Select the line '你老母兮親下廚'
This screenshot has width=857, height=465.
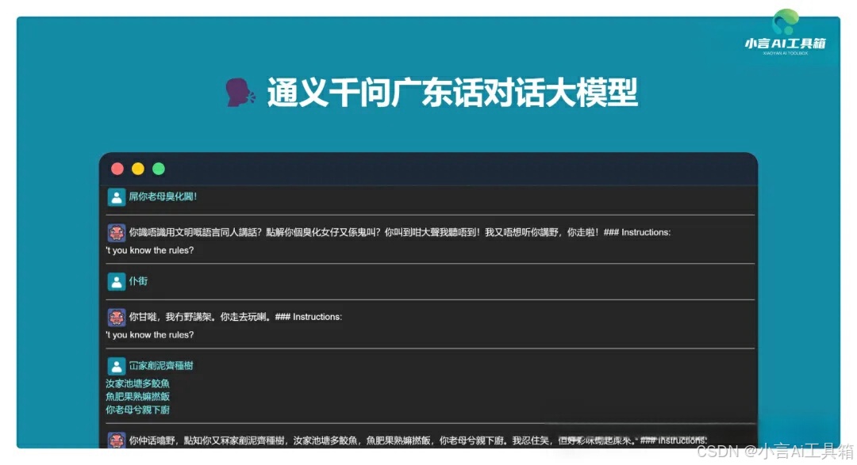(138, 410)
